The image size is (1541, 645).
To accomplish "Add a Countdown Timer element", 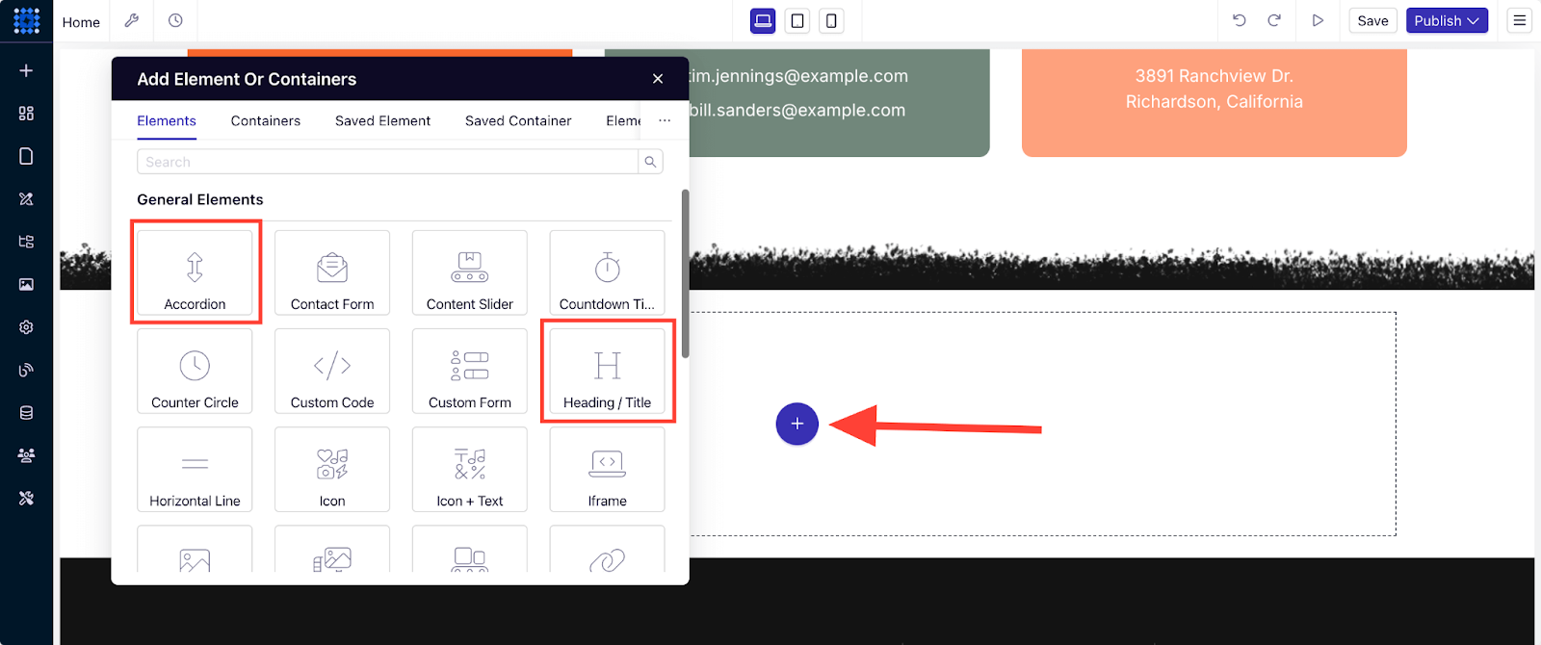I will coord(607,272).
